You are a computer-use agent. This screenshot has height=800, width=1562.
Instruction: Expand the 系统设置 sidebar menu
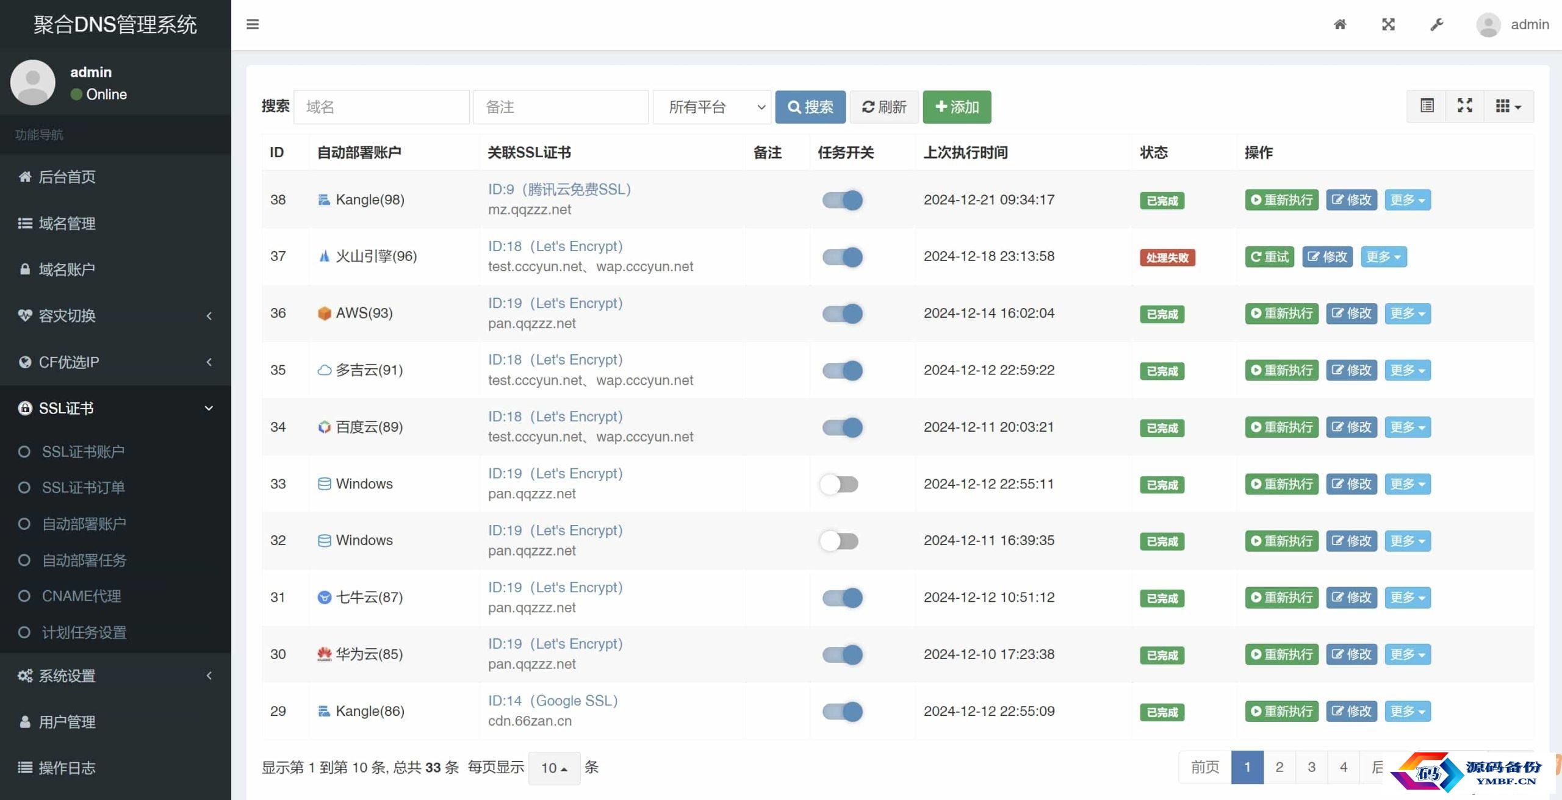[x=115, y=676]
